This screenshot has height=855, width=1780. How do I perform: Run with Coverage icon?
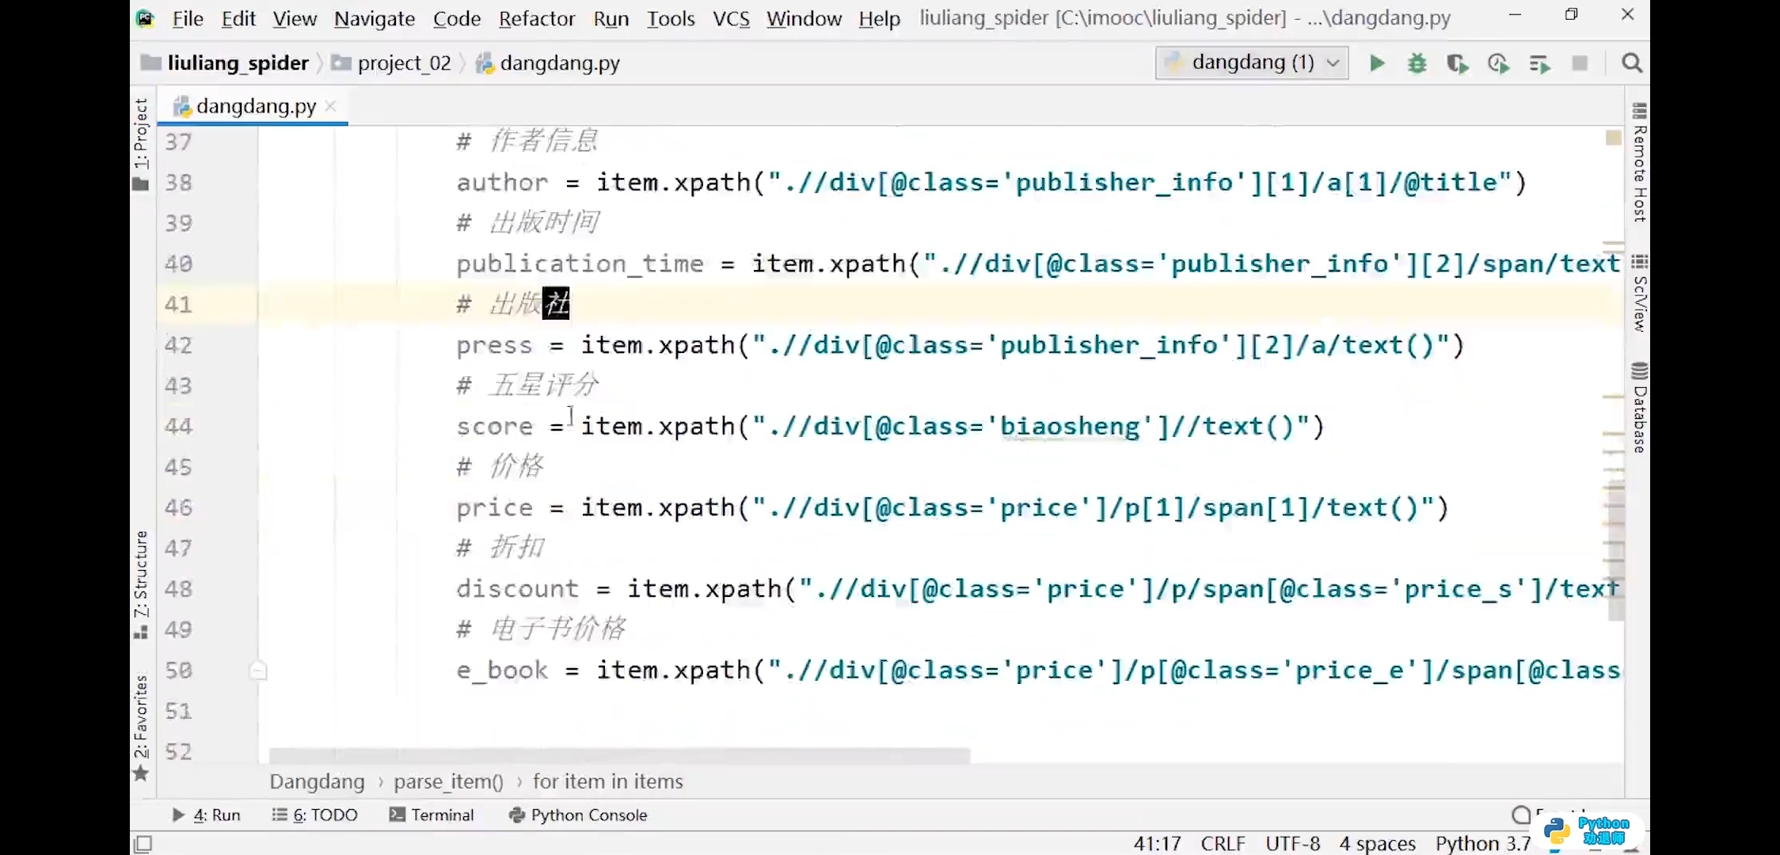tap(1457, 63)
